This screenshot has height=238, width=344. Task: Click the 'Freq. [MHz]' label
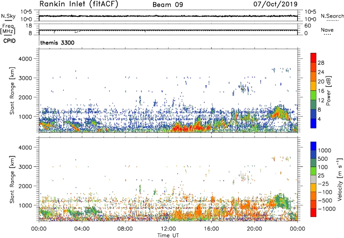8,29
